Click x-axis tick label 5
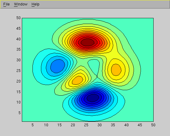The width and height of the screenshot is (170, 136). tap(33, 125)
